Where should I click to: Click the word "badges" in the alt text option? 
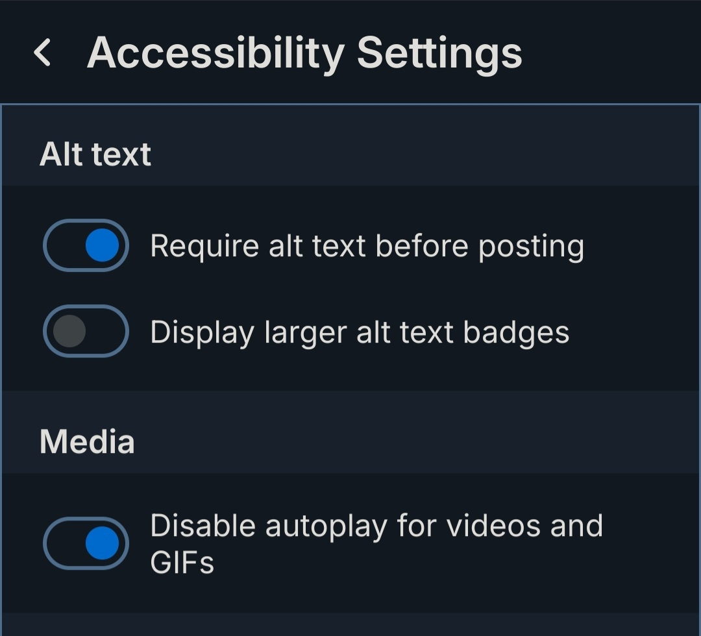point(516,332)
